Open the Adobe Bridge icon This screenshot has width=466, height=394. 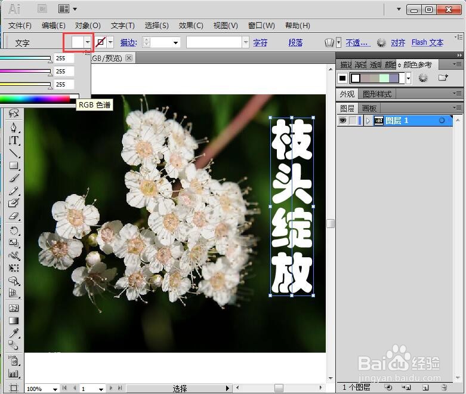[42, 9]
